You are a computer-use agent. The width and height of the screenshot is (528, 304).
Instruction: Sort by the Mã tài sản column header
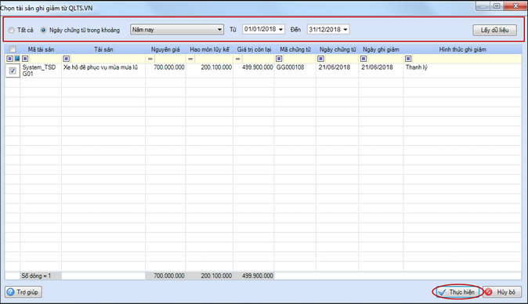pos(41,49)
